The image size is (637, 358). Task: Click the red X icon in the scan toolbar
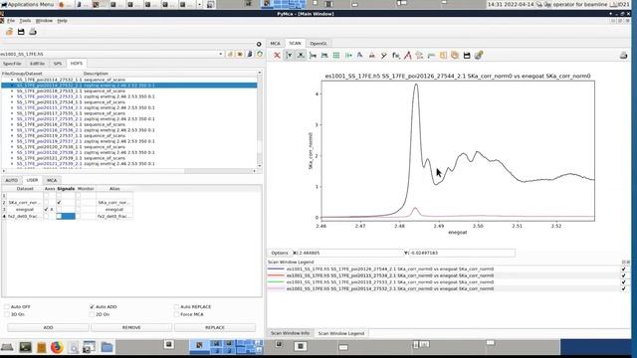(277, 56)
